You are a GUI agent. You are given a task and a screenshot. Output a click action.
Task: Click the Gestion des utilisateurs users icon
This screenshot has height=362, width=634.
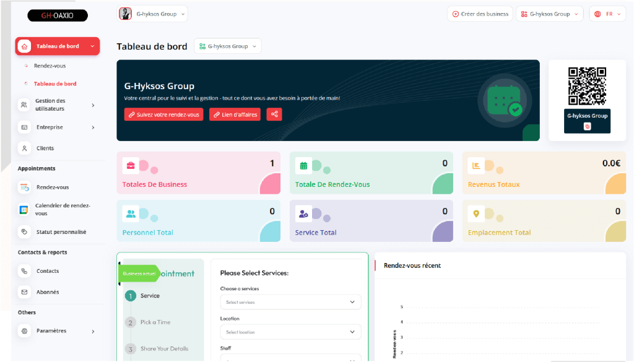click(x=24, y=105)
